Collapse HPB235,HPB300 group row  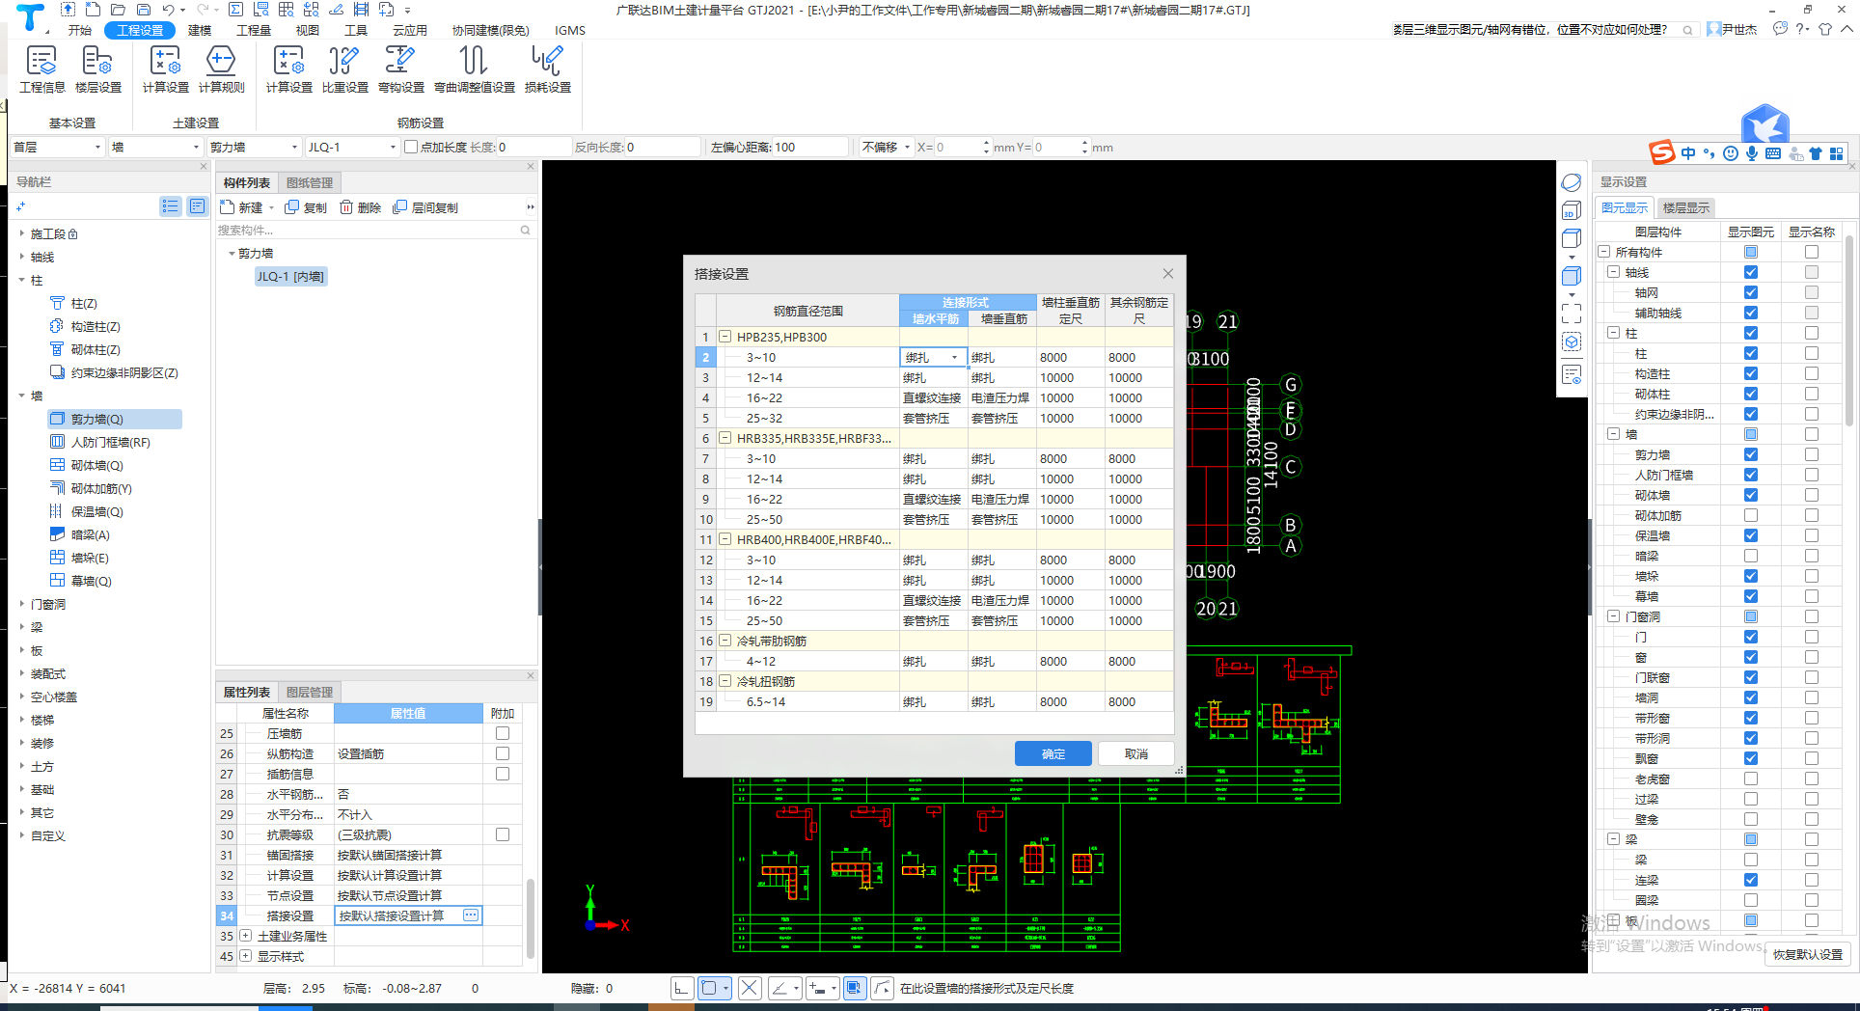click(725, 337)
